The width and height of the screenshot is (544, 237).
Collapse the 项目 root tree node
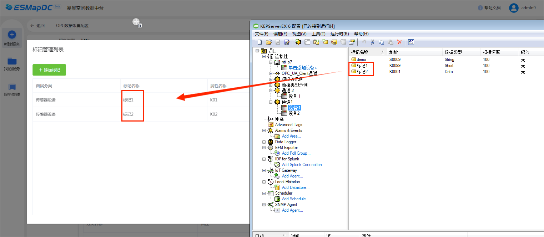click(x=257, y=51)
